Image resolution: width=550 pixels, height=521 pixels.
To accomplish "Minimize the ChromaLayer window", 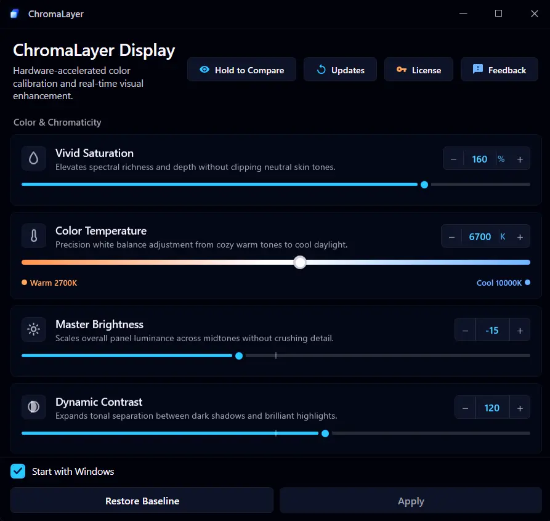I will pyautogui.click(x=463, y=14).
